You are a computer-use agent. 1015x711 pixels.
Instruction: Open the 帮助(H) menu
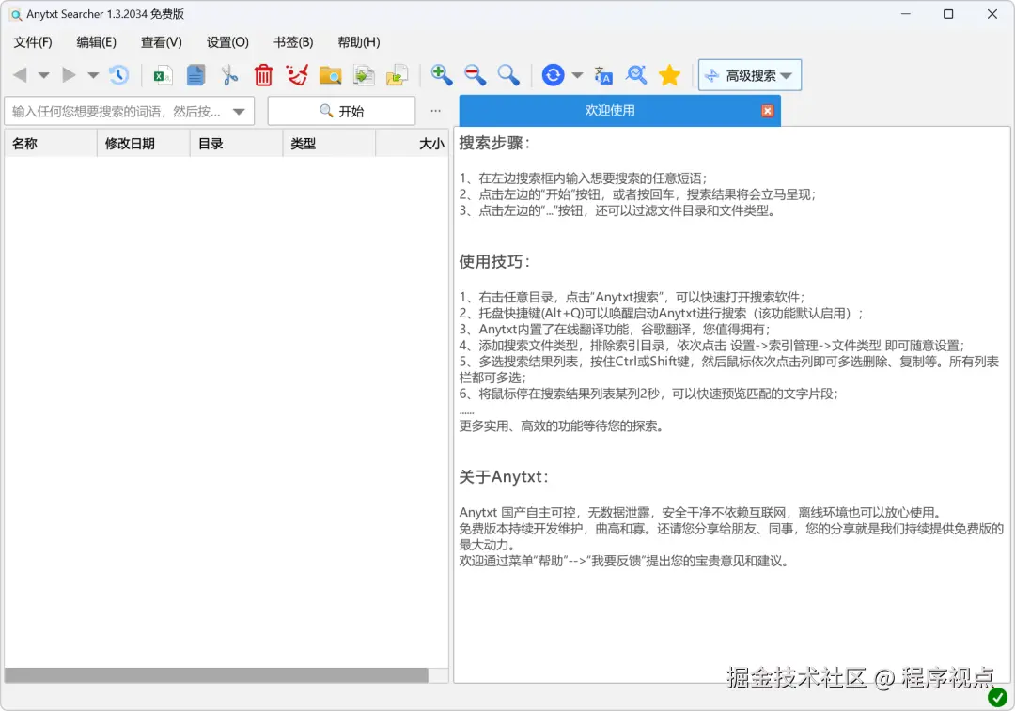point(359,42)
